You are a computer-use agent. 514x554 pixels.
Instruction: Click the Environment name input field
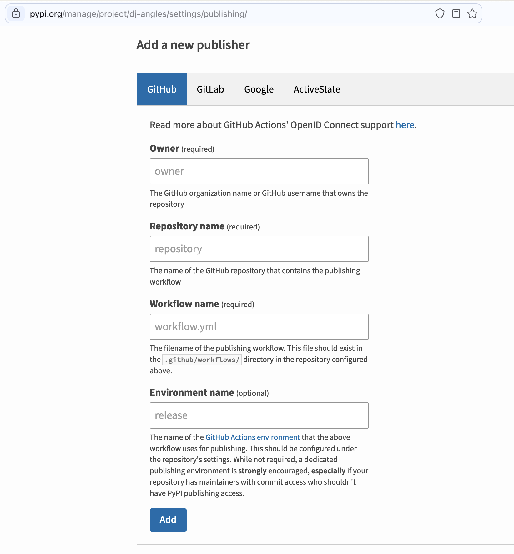tap(259, 415)
